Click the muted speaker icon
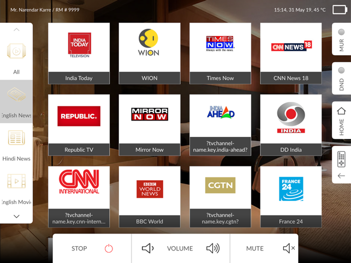Viewport: 351px width, 263px height. pyautogui.click(x=289, y=248)
